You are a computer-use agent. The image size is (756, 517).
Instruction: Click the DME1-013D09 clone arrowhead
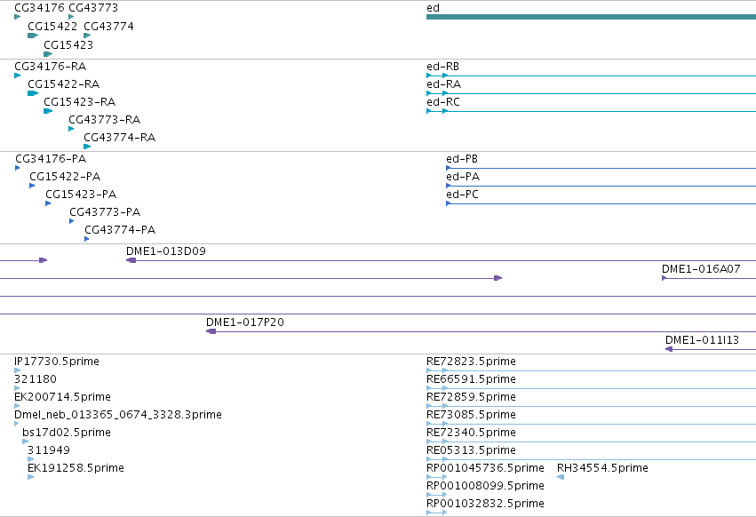click(131, 260)
